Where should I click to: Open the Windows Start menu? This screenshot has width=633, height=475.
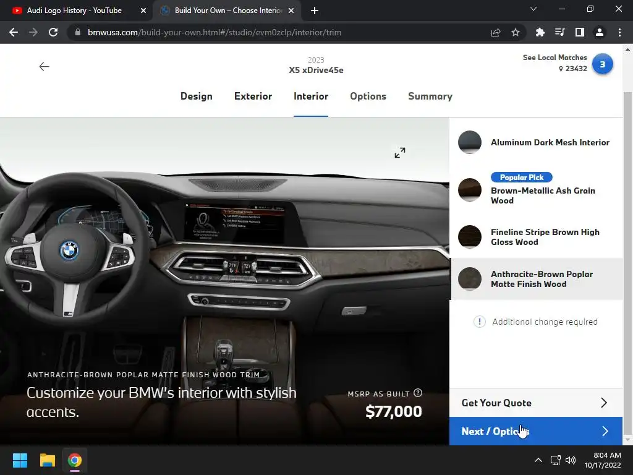tap(20, 460)
